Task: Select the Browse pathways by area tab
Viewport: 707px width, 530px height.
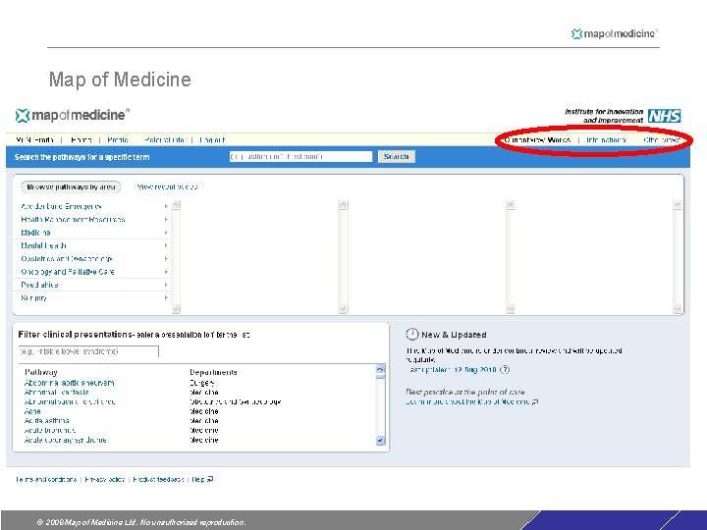Action: tap(71, 186)
